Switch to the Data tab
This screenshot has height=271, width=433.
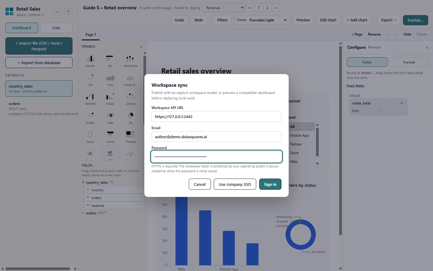click(56, 28)
